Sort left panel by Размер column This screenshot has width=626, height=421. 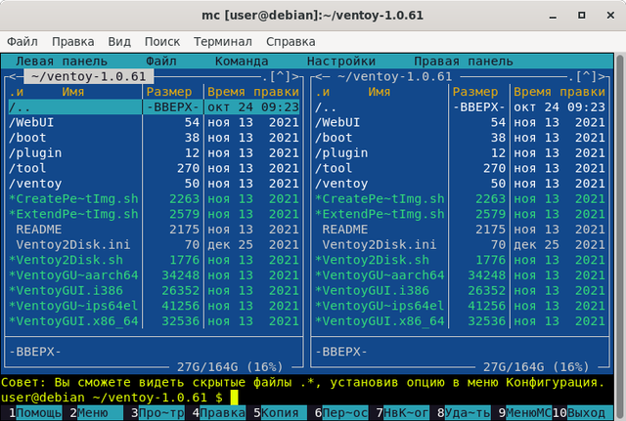(169, 92)
